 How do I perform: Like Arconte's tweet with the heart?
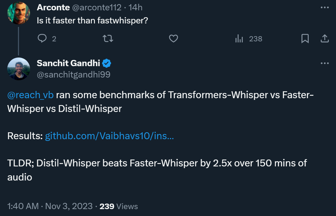coord(173,39)
